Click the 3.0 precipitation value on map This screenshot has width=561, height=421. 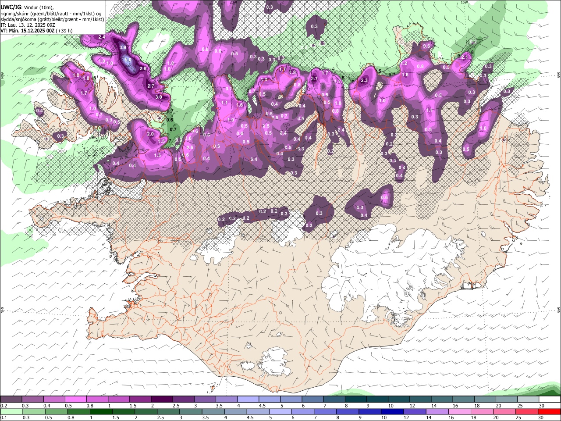(159, 97)
